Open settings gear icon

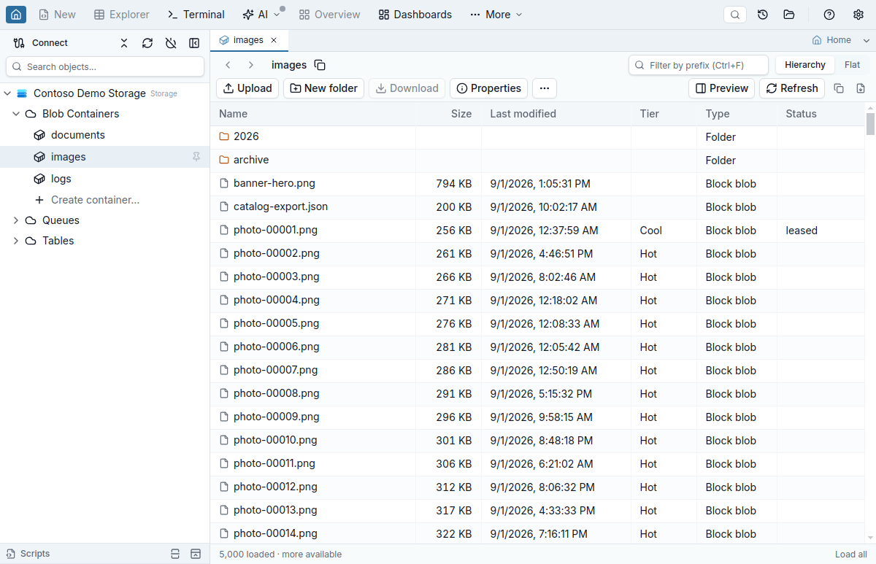click(858, 15)
